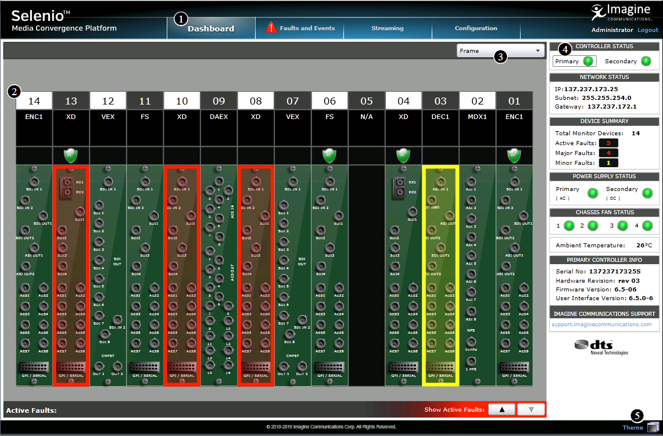Click the GPI / SERIAL connector on slot 08
This screenshot has width=663, height=436.
(256, 367)
